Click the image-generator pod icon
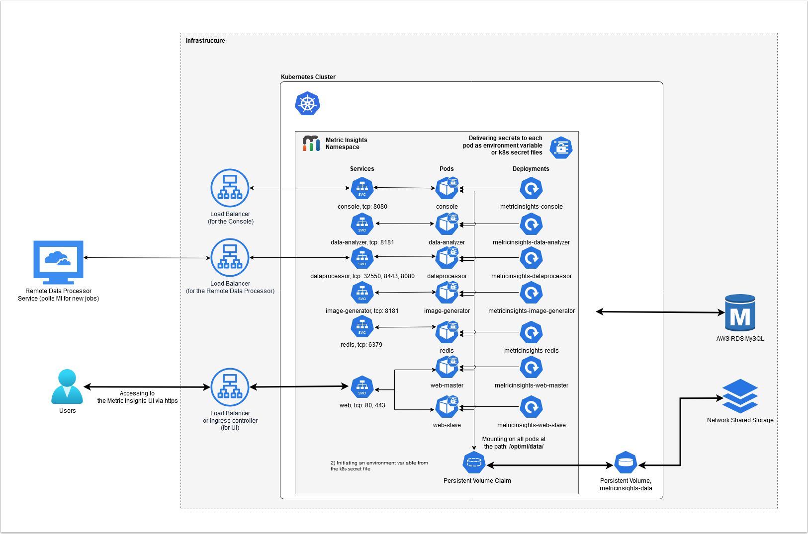The width and height of the screenshot is (808, 534). 447,293
